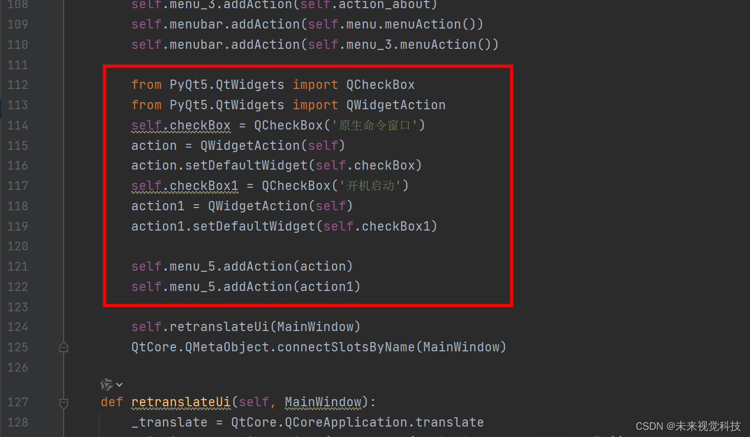Image resolution: width=750 pixels, height=437 pixels.
Task: Click line number 120 in the gutter
Action: pyautogui.click(x=18, y=246)
